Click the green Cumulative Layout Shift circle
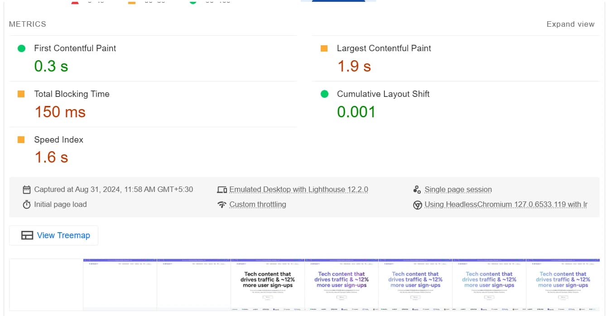607x316 pixels. click(x=324, y=94)
